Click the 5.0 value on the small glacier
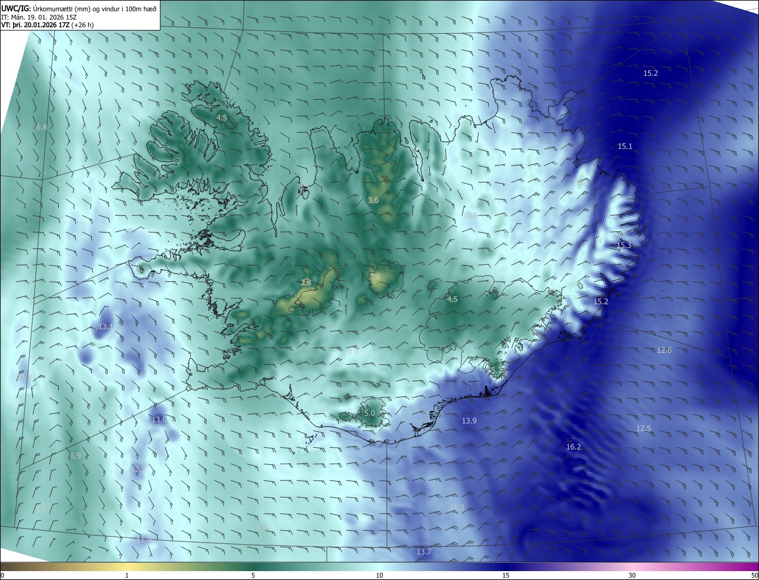Viewport: 759px width, 580px height. (370, 413)
